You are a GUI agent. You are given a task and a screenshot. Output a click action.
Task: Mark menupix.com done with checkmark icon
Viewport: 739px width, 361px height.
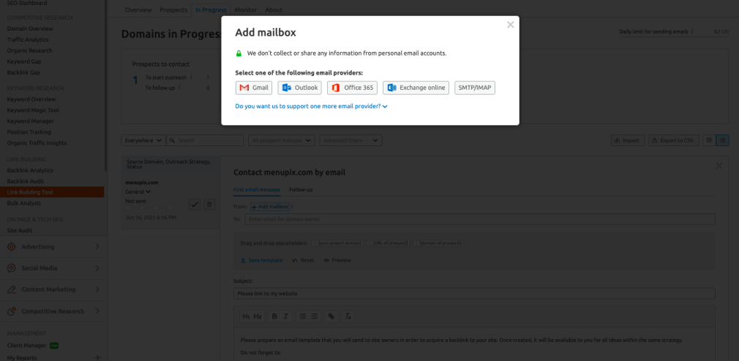[195, 204]
